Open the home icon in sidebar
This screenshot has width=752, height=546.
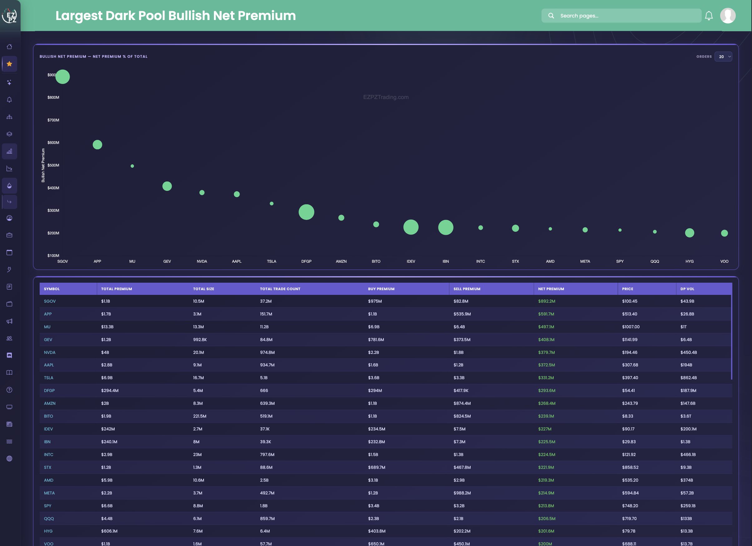tap(9, 47)
